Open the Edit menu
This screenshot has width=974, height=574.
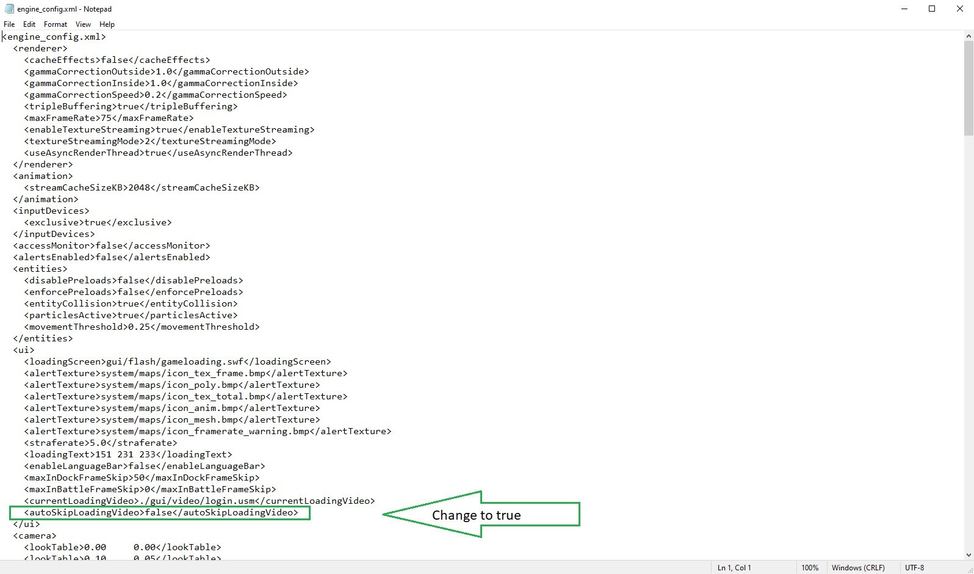click(x=29, y=24)
